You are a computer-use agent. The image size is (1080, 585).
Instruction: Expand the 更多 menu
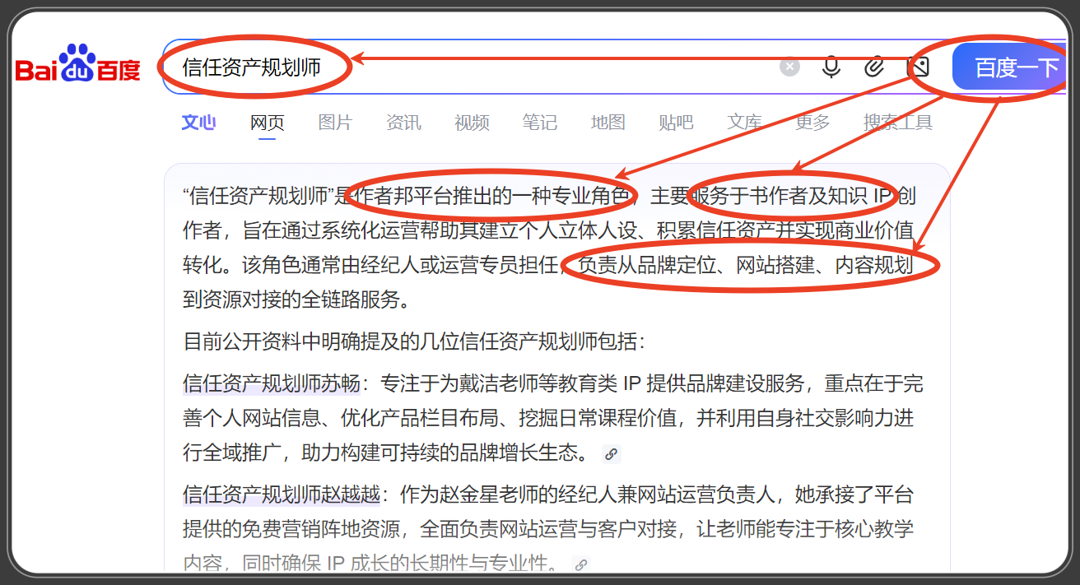click(x=812, y=123)
